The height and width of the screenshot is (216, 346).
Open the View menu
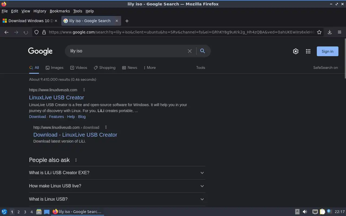[26, 11]
